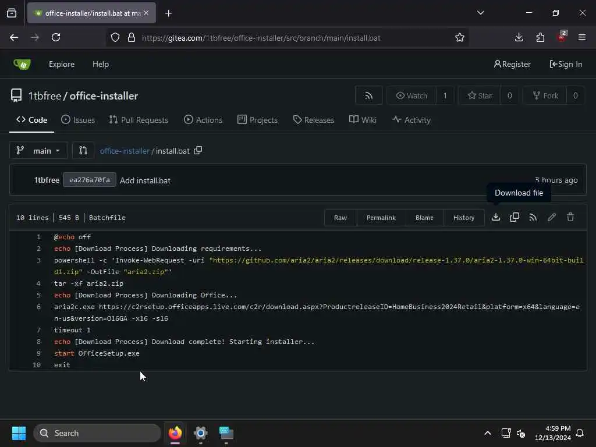
Task: Click the Windows Start button
Action: click(19, 433)
